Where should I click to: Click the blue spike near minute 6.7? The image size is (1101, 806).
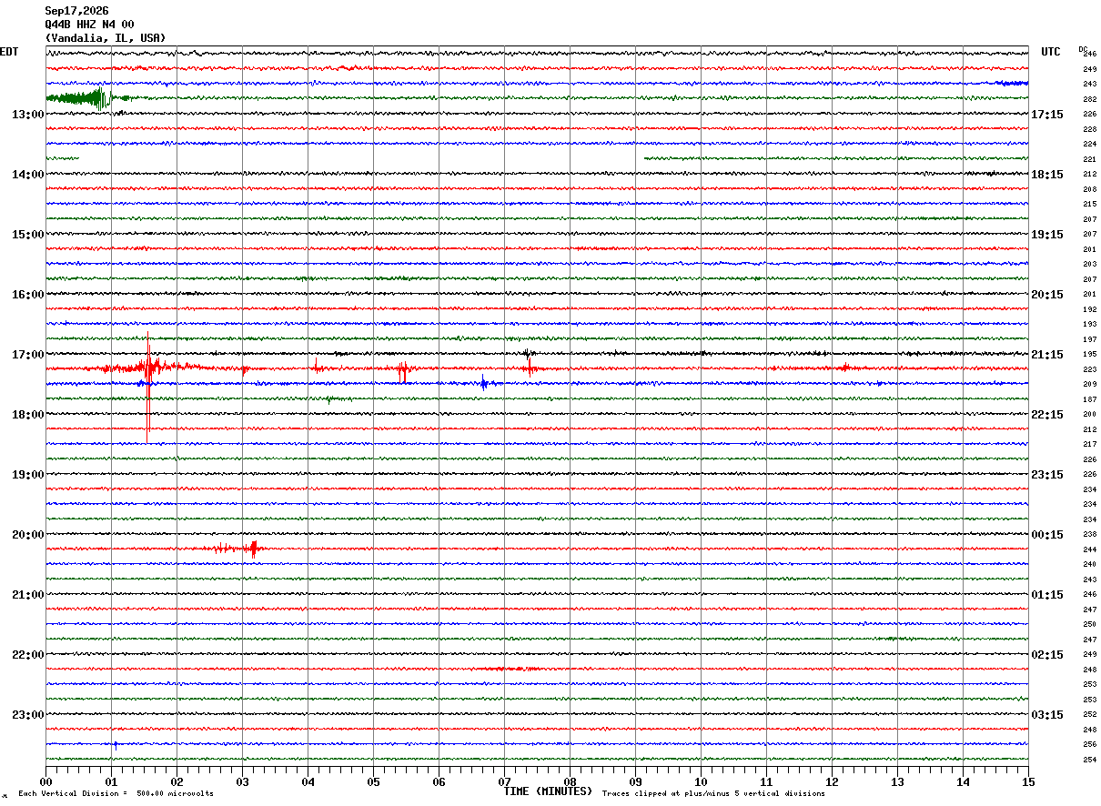point(484,383)
